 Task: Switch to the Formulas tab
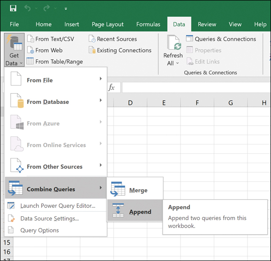(x=148, y=24)
